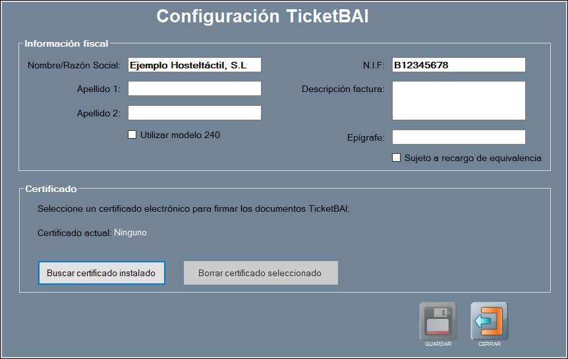Click into the Epígrafe input field
Screen dimensions: 568x359
point(459,137)
